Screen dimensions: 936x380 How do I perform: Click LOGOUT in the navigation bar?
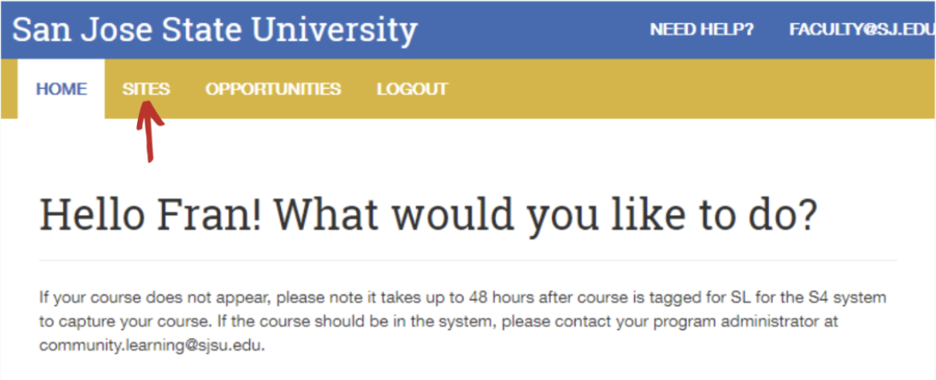pos(412,90)
